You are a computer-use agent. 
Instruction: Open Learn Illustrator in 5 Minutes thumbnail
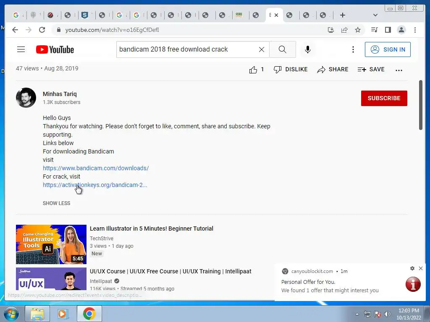coord(51,244)
